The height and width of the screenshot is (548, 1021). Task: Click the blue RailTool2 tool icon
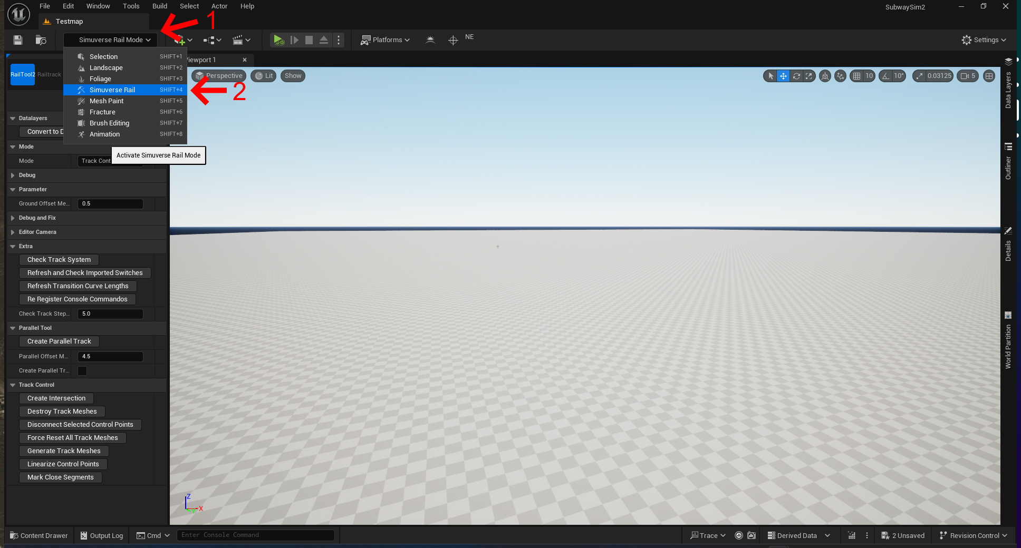(23, 75)
